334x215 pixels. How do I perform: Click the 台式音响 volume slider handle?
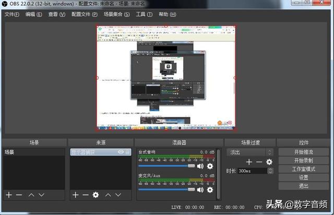(x=192, y=166)
